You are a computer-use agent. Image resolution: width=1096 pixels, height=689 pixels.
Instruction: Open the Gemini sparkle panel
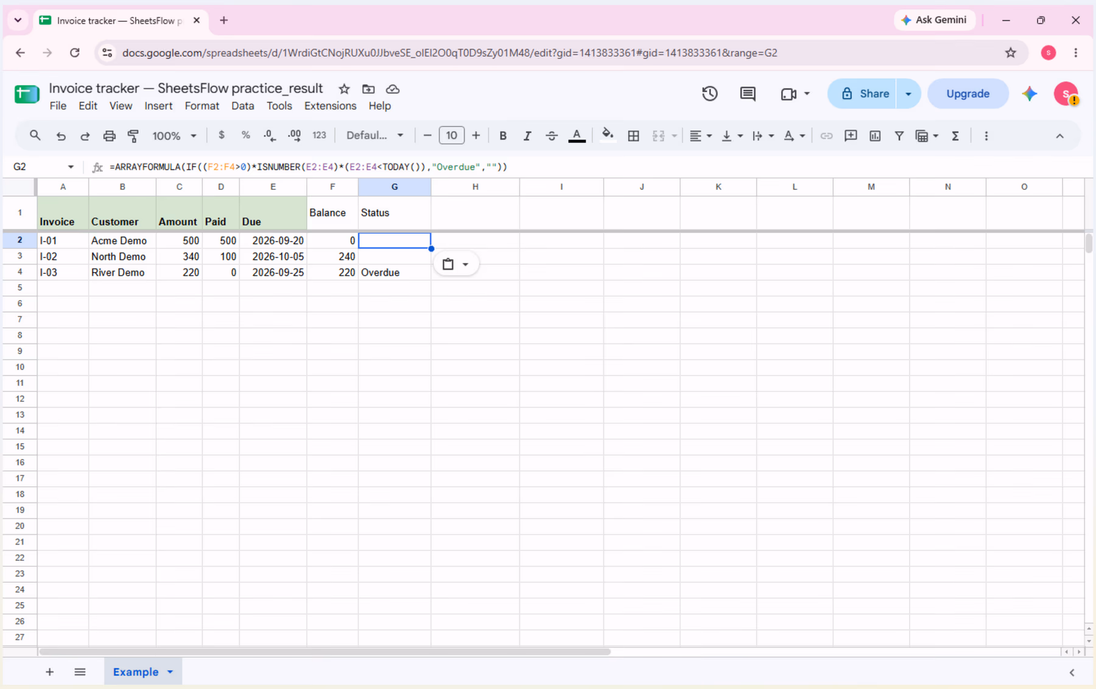[x=1030, y=94]
